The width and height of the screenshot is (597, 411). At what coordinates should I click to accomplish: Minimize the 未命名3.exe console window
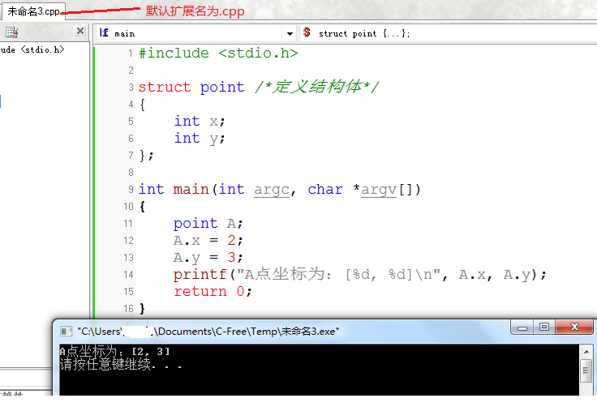coord(522,328)
